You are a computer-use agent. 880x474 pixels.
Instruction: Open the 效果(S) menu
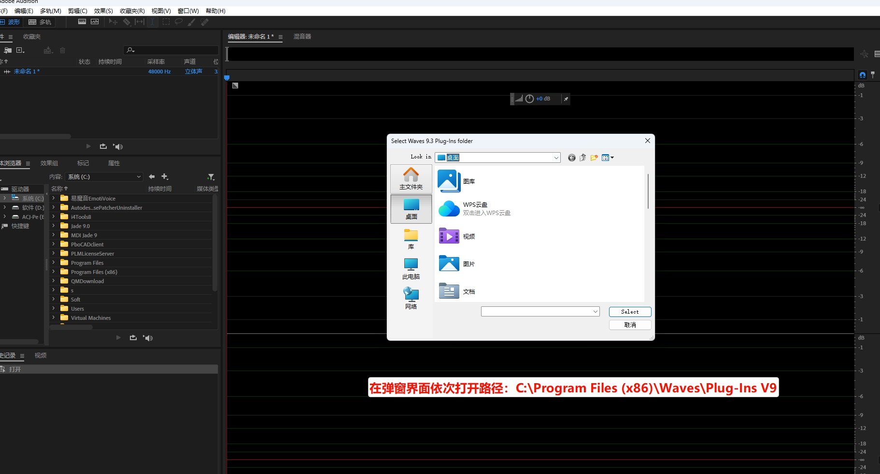(103, 11)
